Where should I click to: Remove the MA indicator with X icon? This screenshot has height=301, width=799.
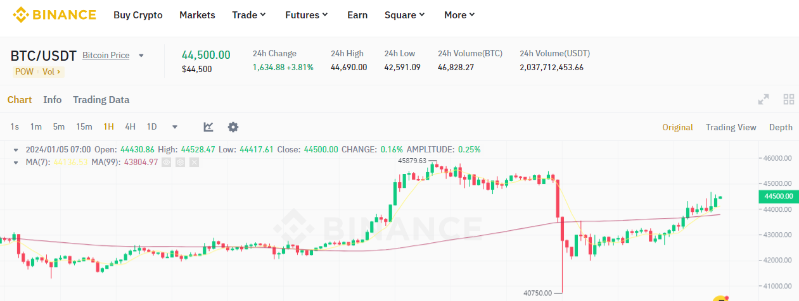[195, 163]
